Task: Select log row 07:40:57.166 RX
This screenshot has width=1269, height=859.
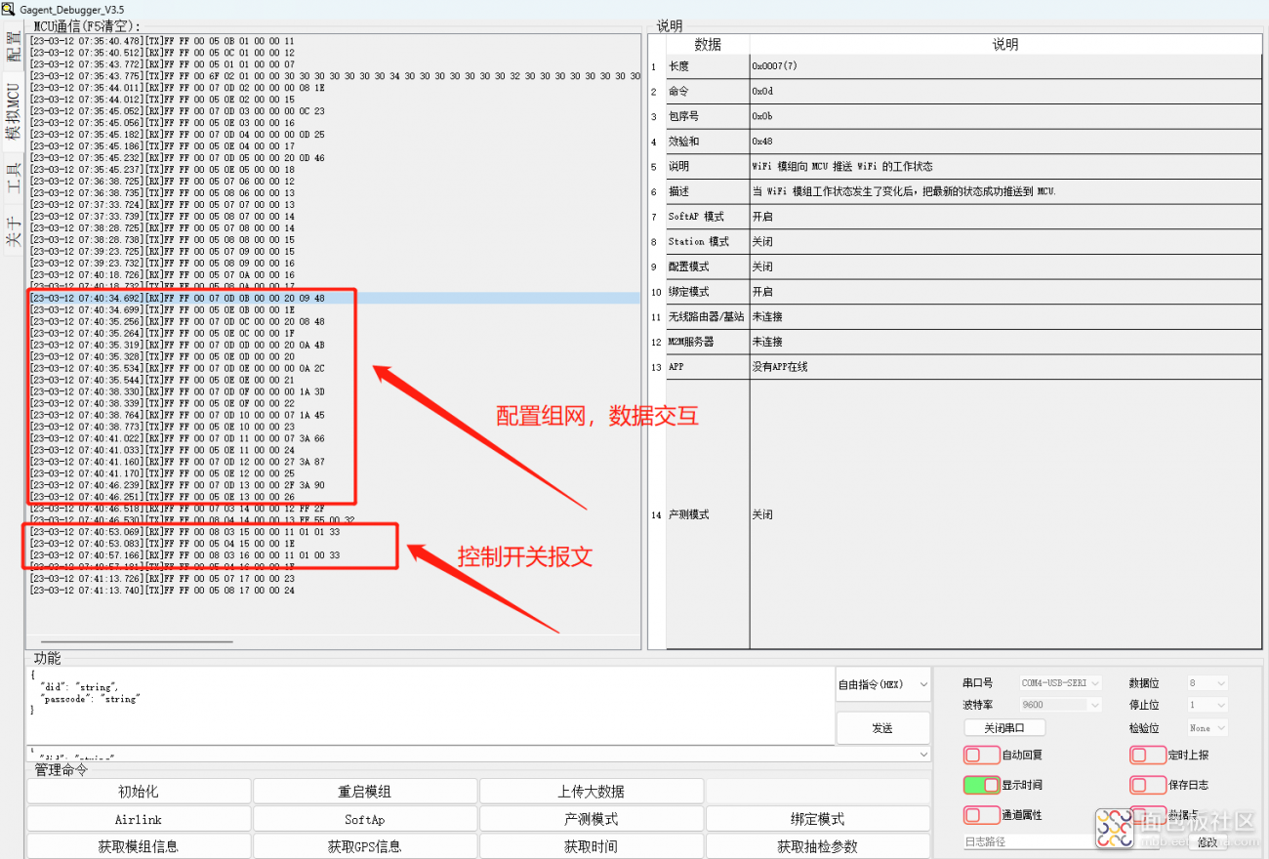Action: pyautogui.click(x=333, y=555)
